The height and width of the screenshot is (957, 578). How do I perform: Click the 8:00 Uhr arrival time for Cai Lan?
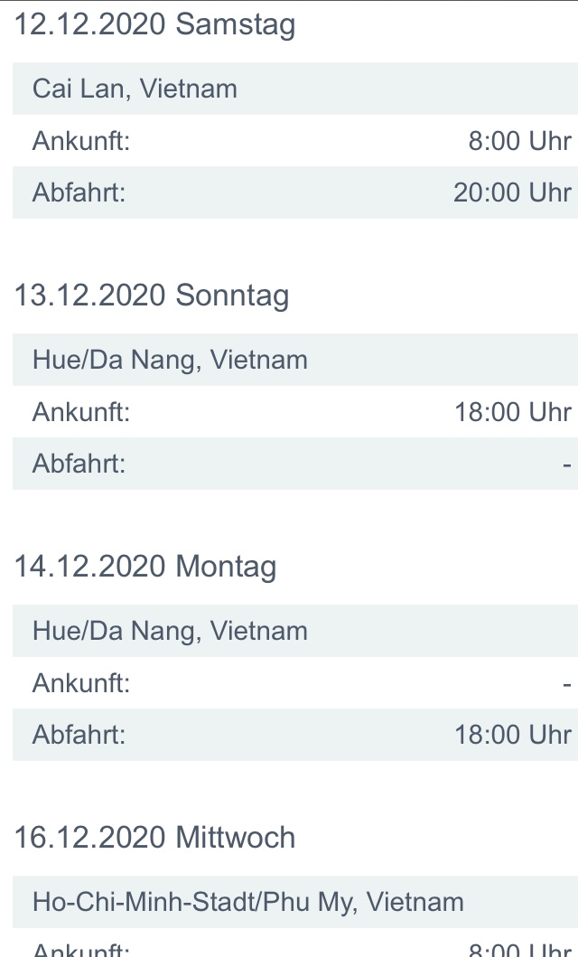click(519, 141)
